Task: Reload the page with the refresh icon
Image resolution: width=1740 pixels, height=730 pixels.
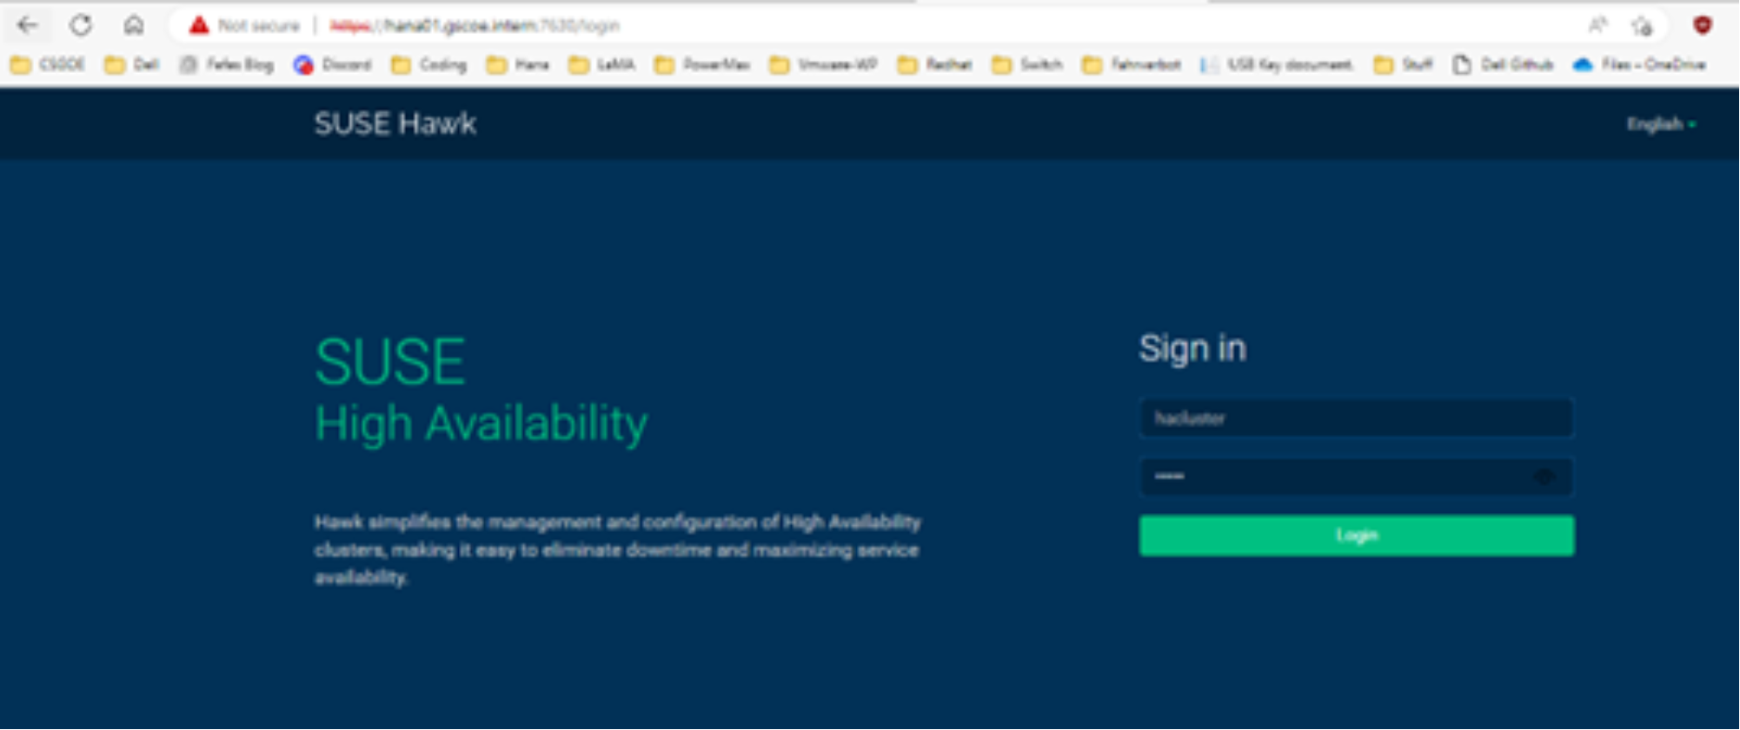Action: pyautogui.click(x=81, y=25)
